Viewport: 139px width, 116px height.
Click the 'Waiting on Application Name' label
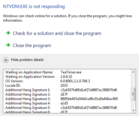pyautogui.click(x=29, y=72)
